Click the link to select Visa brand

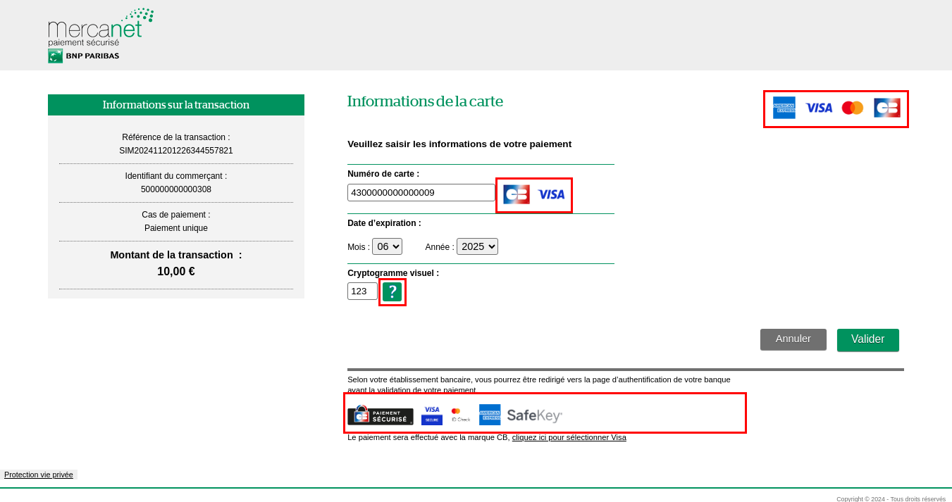click(569, 437)
